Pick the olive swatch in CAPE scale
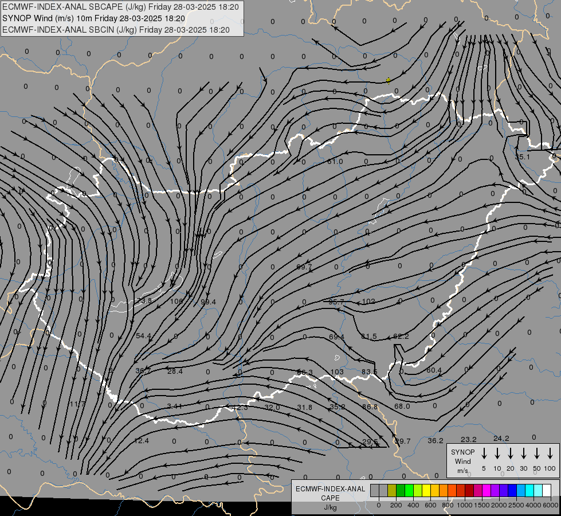This screenshot has height=516, width=561. [x=392, y=490]
